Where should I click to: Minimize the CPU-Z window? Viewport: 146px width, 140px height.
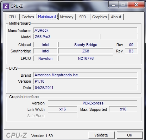[114, 5]
